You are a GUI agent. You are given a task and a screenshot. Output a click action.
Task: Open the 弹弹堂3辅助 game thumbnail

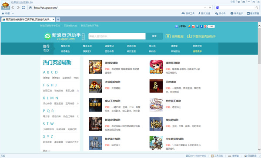(x=156, y=67)
